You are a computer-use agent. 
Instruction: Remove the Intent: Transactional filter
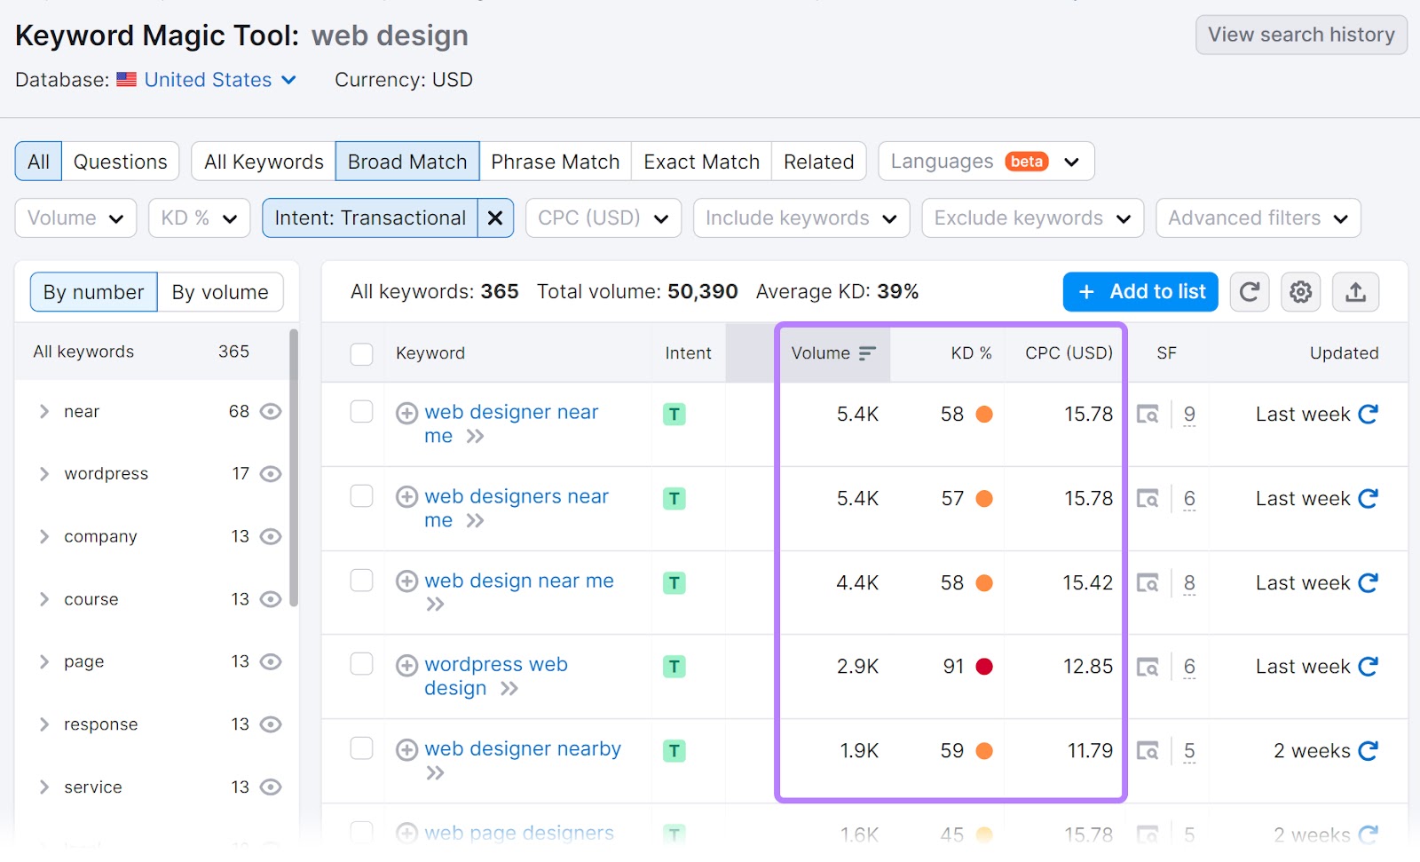tap(495, 217)
